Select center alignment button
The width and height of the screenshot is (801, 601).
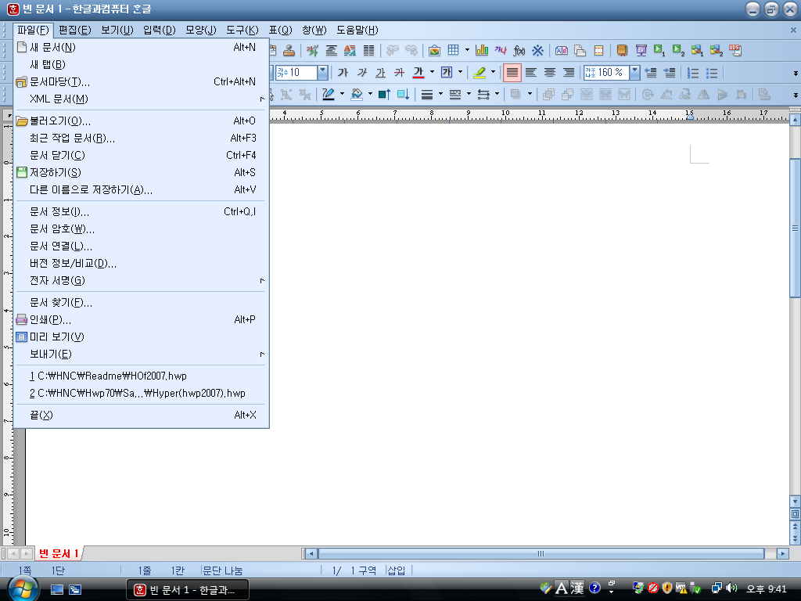coord(550,73)
